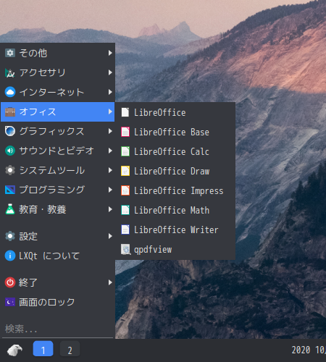
Task: Open LibreOffice Draw
Action: (175, 171)
